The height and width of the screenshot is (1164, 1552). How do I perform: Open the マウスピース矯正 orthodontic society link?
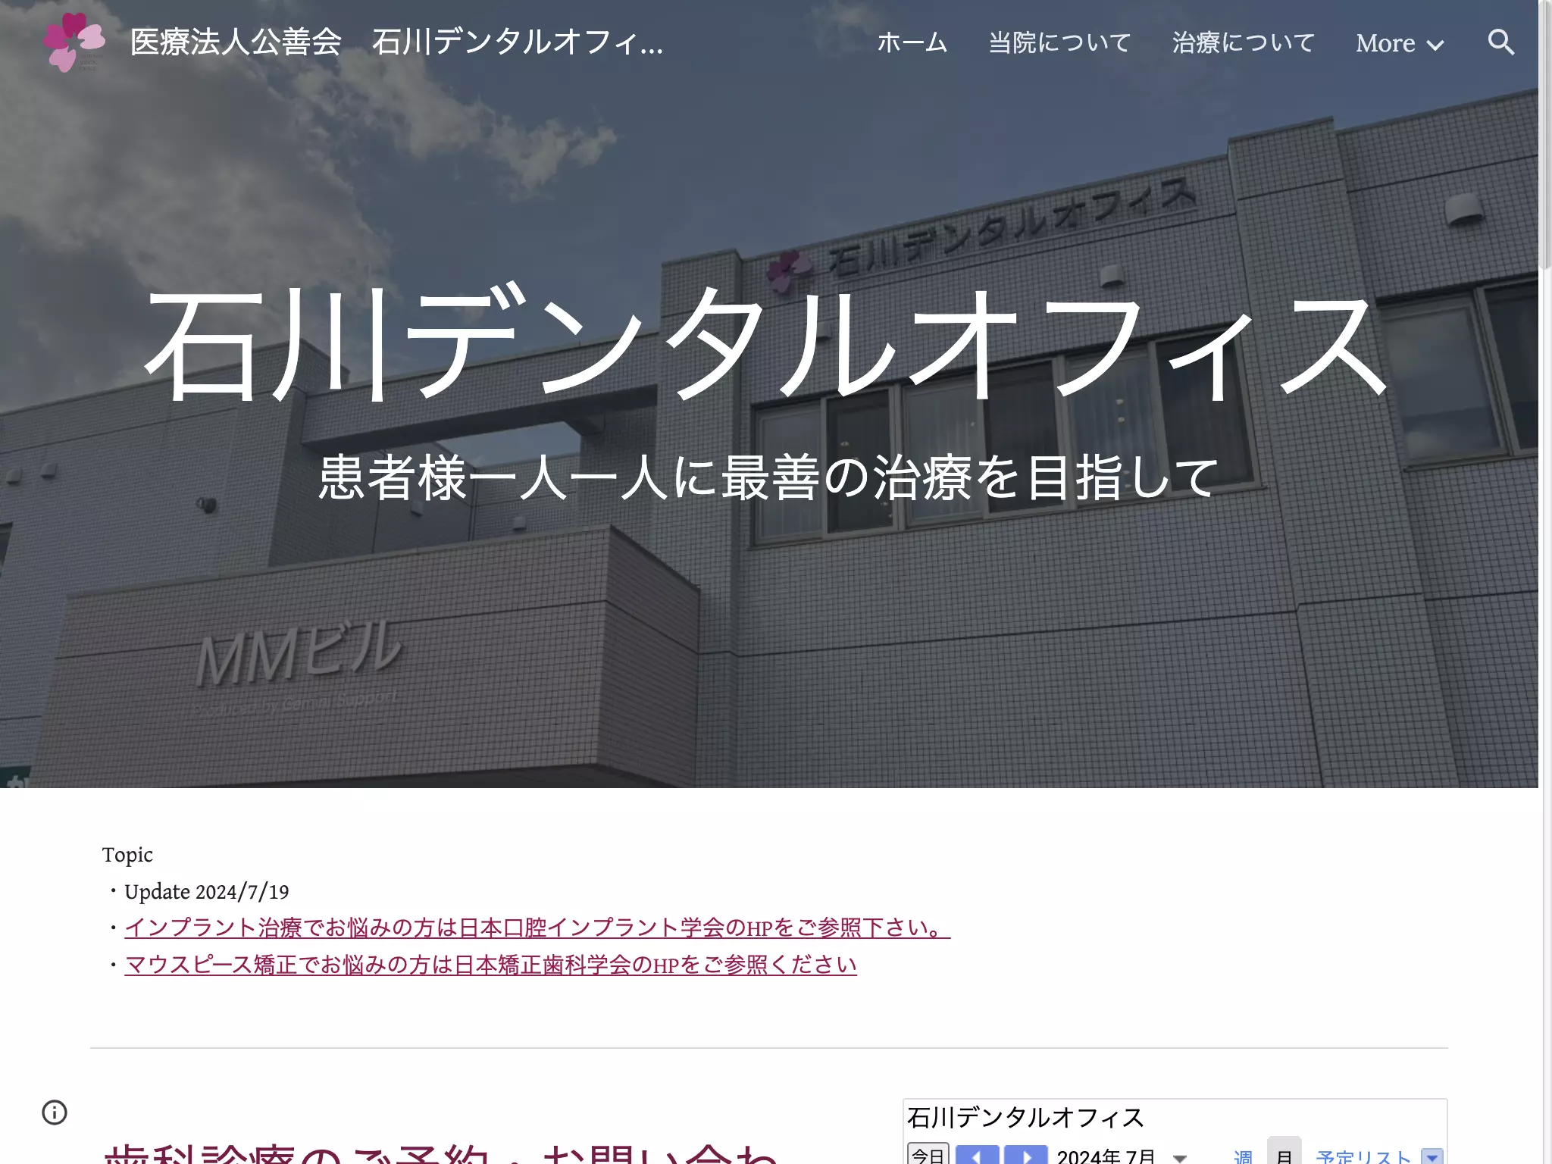tap(490, 965)
